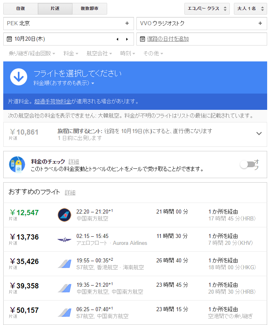Open the departure date calendar icon

(x=9, y=39)
